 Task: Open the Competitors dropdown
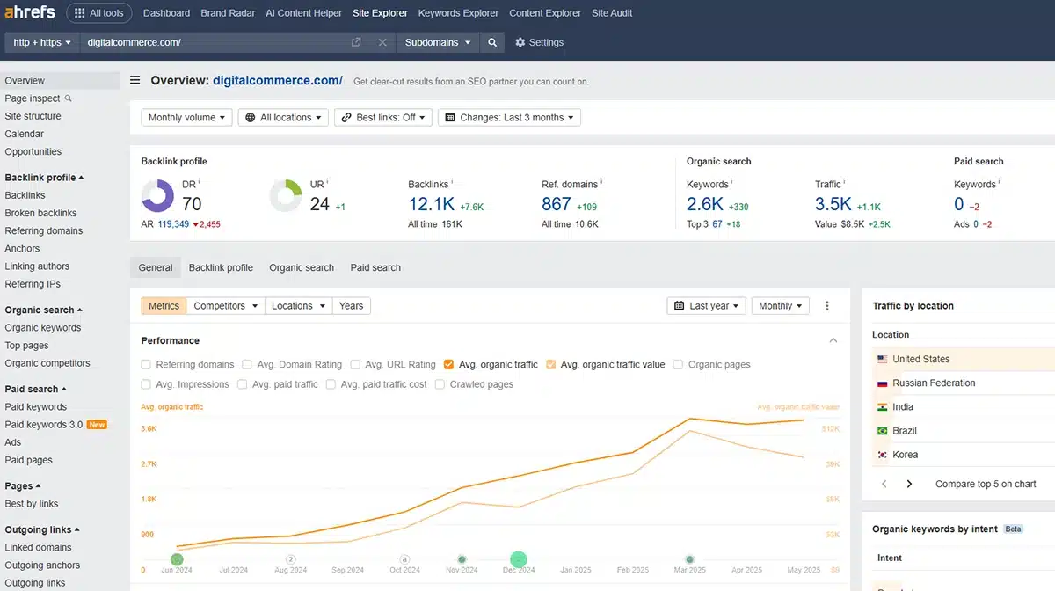tap(226, 306)
